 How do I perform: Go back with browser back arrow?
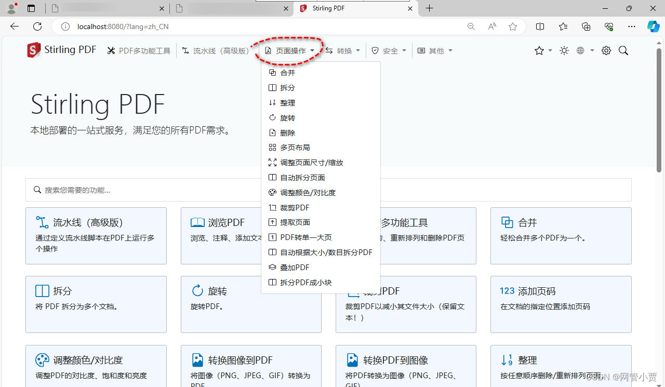15,26
